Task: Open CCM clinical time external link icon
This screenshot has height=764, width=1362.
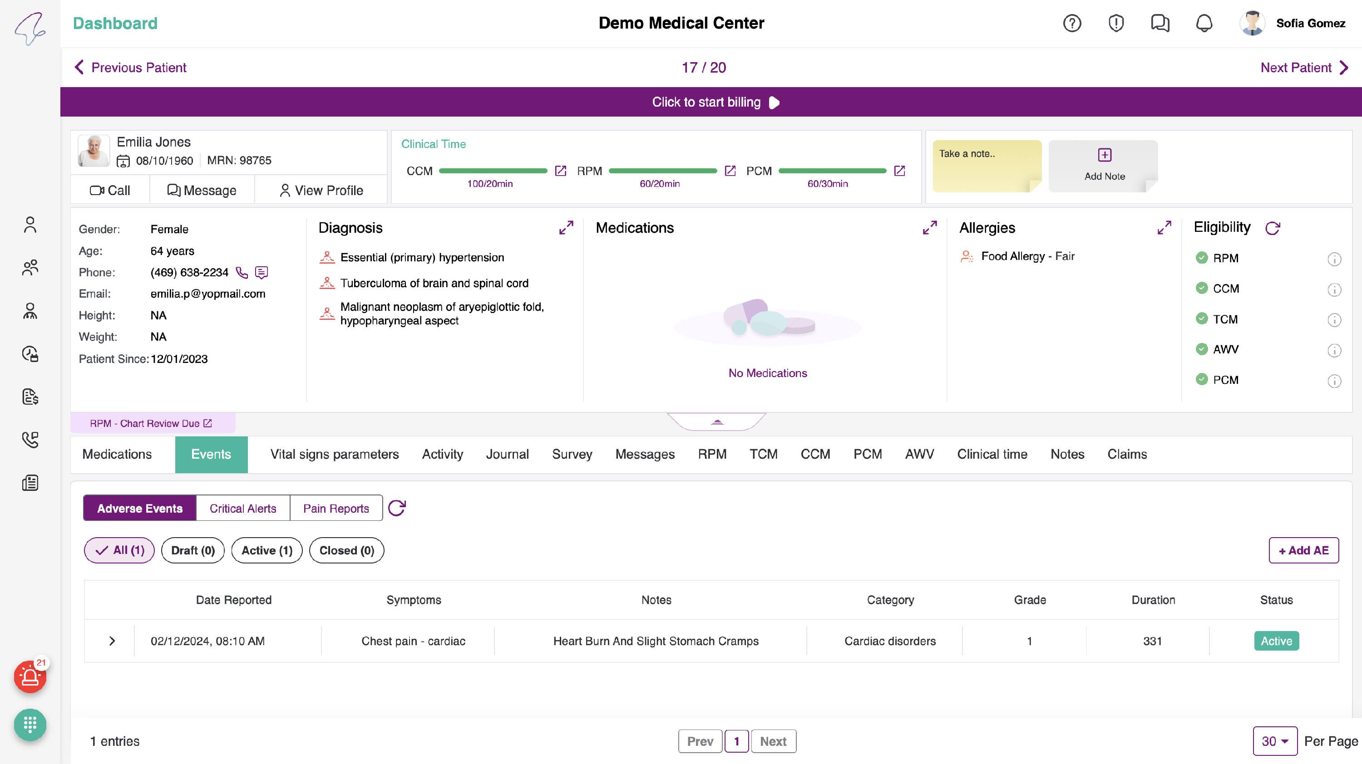Action: [560, 171]
